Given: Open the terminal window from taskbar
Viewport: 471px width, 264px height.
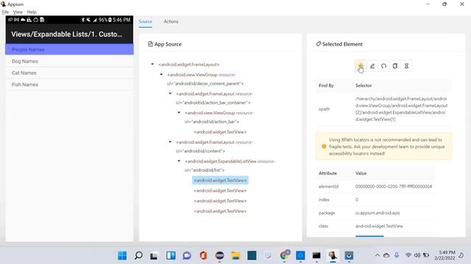Looking at the screenshot, I should coord(316,256).
